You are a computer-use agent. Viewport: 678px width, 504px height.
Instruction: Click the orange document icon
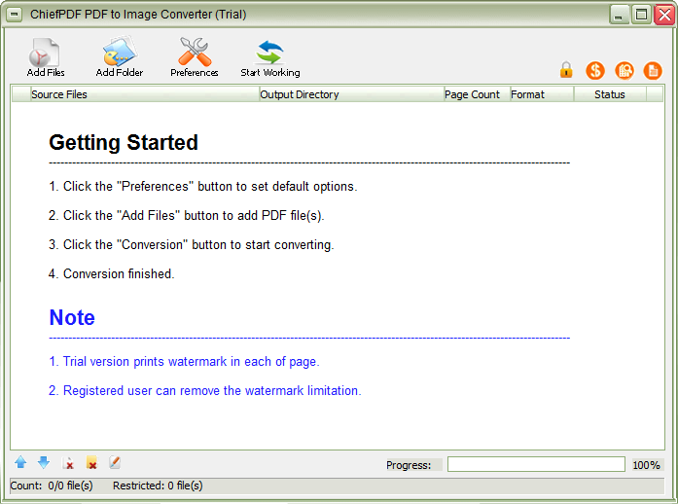(x=653, y=70)
